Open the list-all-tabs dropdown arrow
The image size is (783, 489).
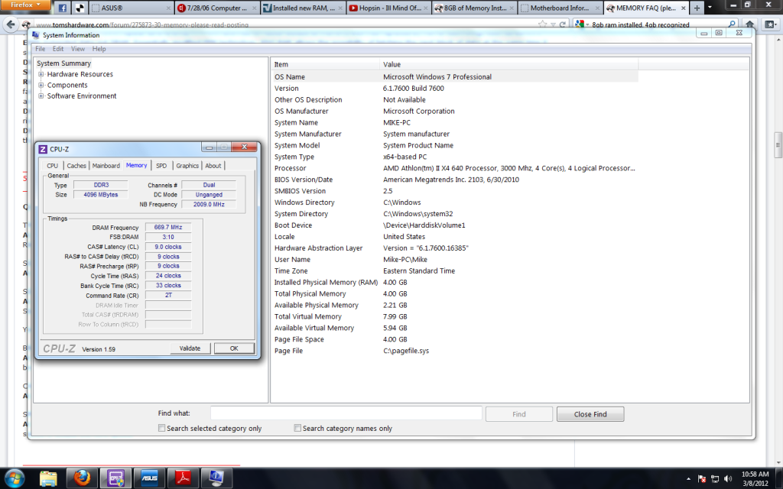[x=710, y=8]
